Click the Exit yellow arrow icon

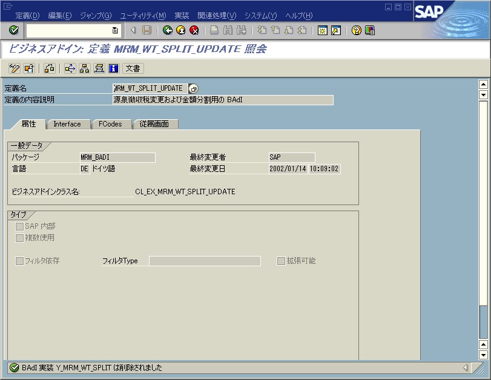[180, 31]
